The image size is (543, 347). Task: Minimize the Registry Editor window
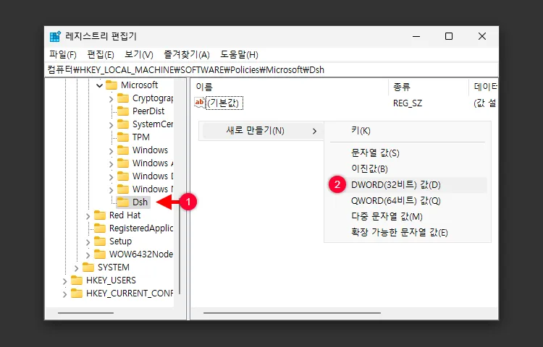point(416,36)
